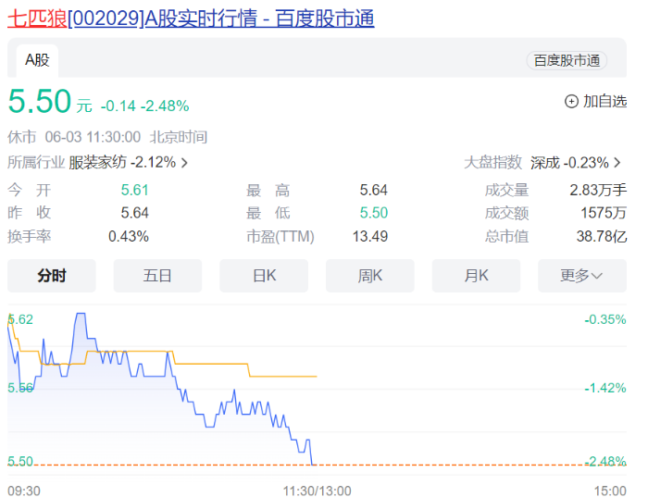Image resolution: width=648 pixels, height=497 pixels.
Task: Switch to the 分时 chart tab
Action: 52,276
